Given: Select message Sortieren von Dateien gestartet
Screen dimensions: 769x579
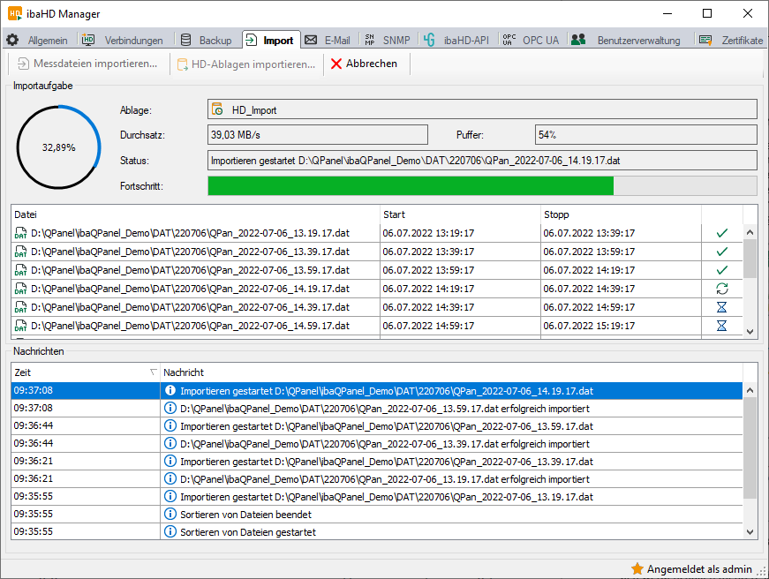Looking at the screenshot, I should pyautogui.click(x=247, y=532).
